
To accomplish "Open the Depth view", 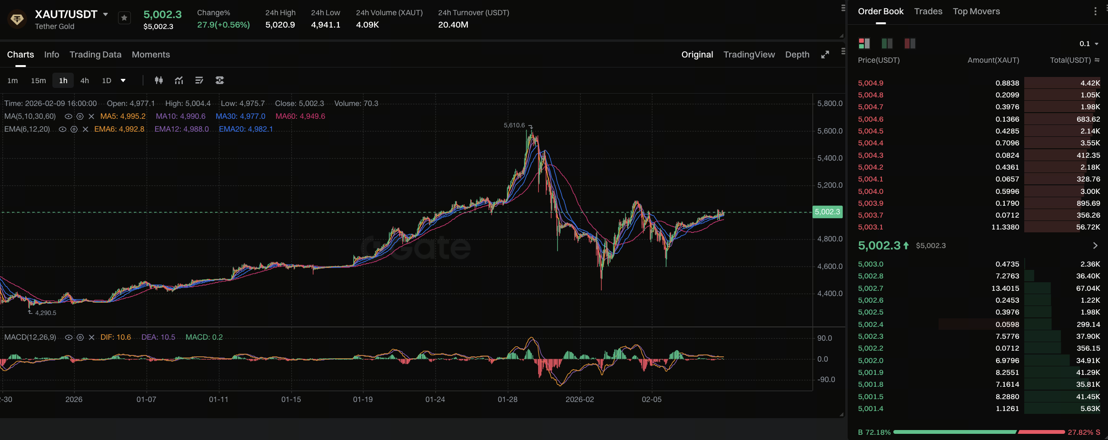I will click(x=797, y=54).
